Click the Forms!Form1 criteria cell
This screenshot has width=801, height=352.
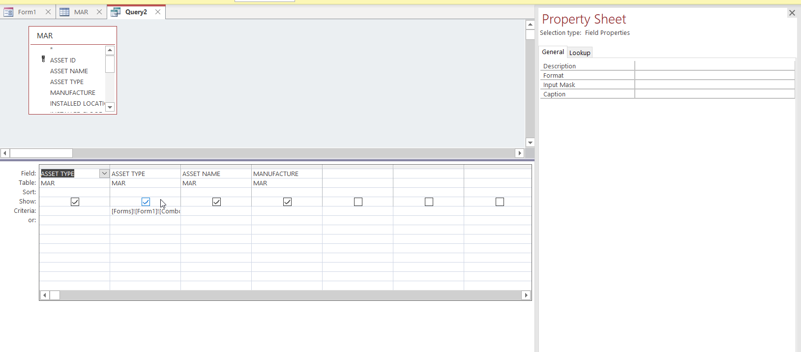[x=146, y=211]
